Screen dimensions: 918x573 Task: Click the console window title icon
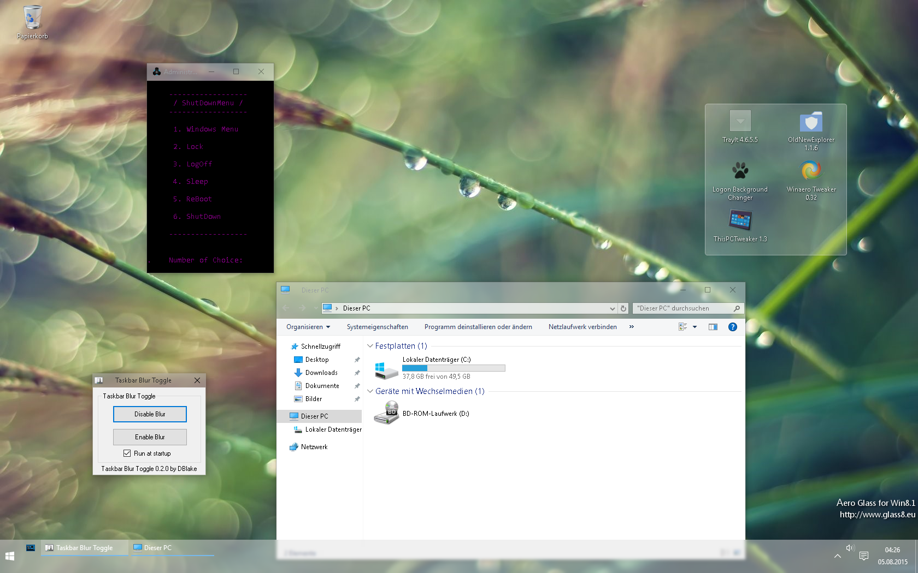[157, 71]
